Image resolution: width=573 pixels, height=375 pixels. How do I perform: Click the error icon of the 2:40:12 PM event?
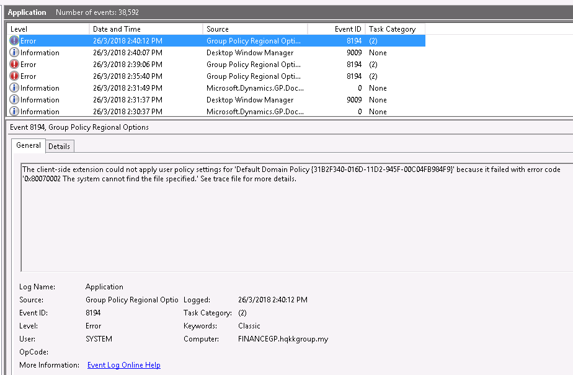[x=14, y=40]
